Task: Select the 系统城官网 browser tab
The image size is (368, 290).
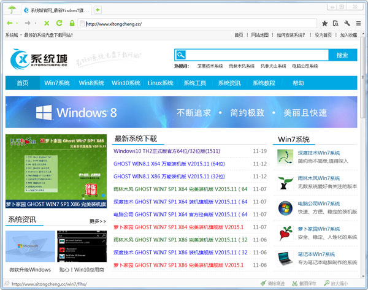Action: 57,10
